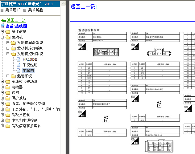Viewport: 195px width, 154px height.
Task: Click the 菜单折叠 icon
Action: pos(25,10)
